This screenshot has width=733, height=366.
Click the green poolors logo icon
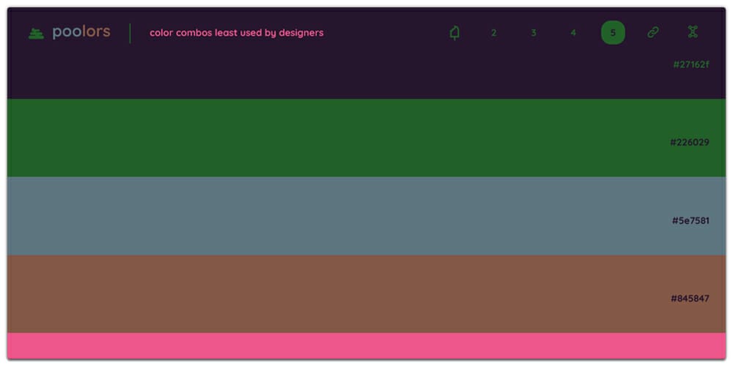(x=37, y=33)
